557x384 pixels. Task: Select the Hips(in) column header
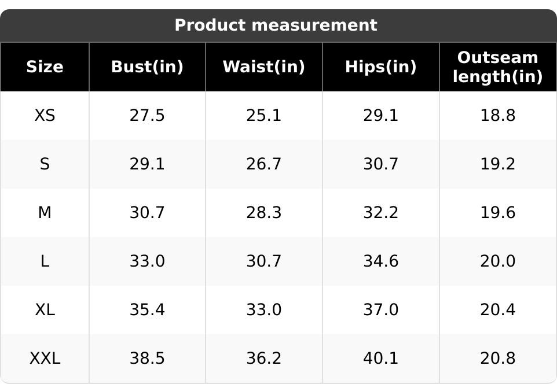(380, 67)
